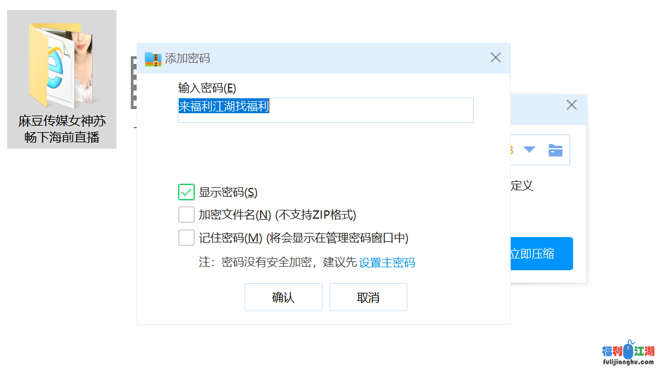The width and height of the screenshot is (661, 371).
Task: Select the 定义 option in background window
Action: [x=521, y=185]
